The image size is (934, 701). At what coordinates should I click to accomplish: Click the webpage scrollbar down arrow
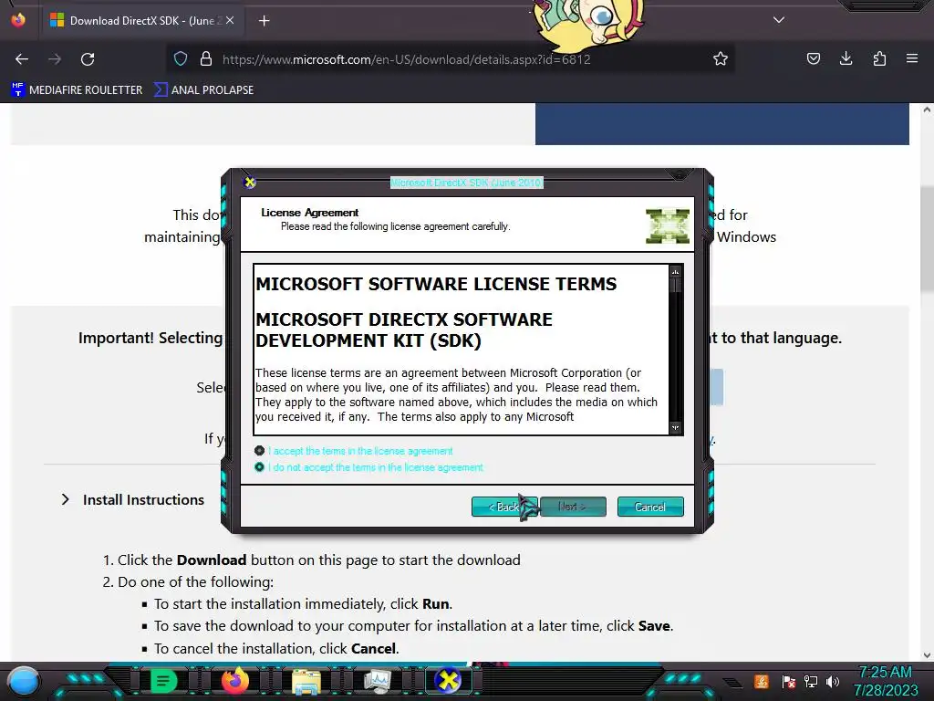[927, 655]
